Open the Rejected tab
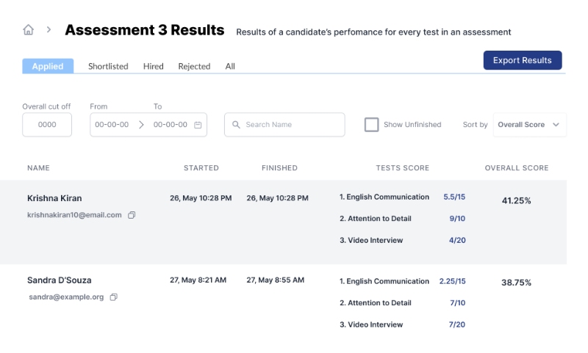The image size is (588, 353). tap(194, 66)
